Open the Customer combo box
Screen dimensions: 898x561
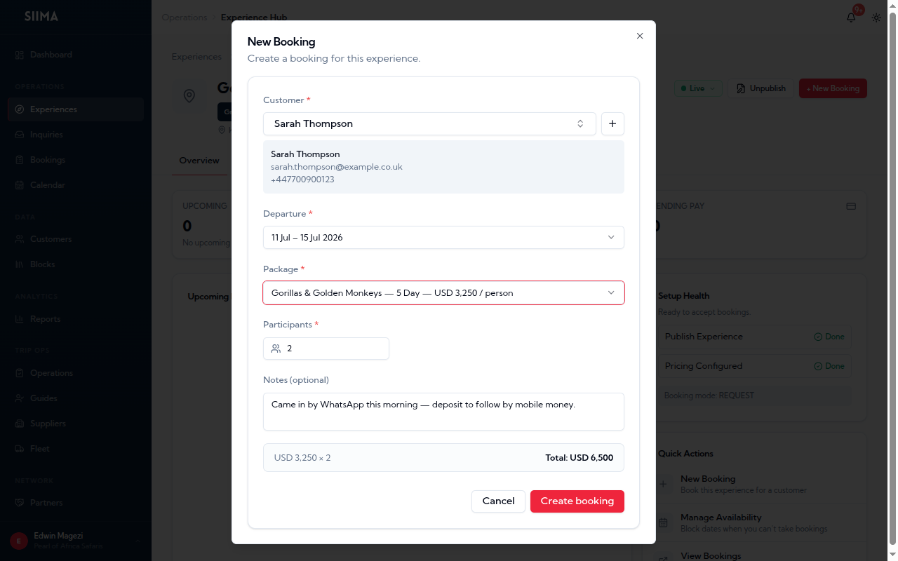click(429, 123)
